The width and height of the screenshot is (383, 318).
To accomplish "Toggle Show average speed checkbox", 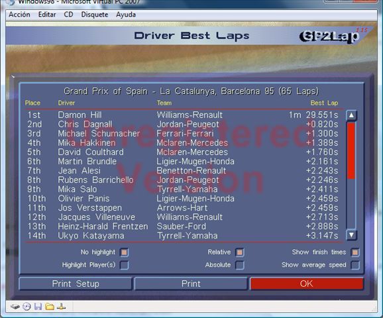I will coord(355,265).
